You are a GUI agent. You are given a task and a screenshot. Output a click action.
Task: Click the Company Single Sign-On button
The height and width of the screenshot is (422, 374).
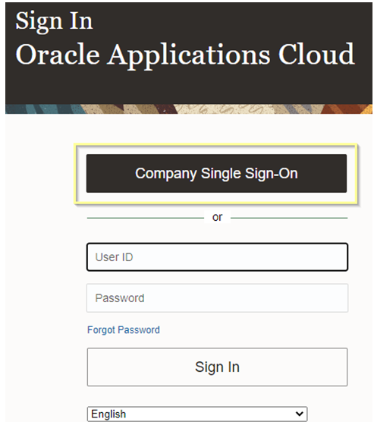pos(216,173)
